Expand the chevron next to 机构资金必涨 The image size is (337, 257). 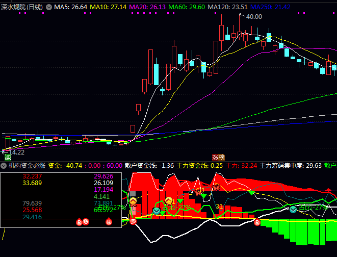pos(4,166)
